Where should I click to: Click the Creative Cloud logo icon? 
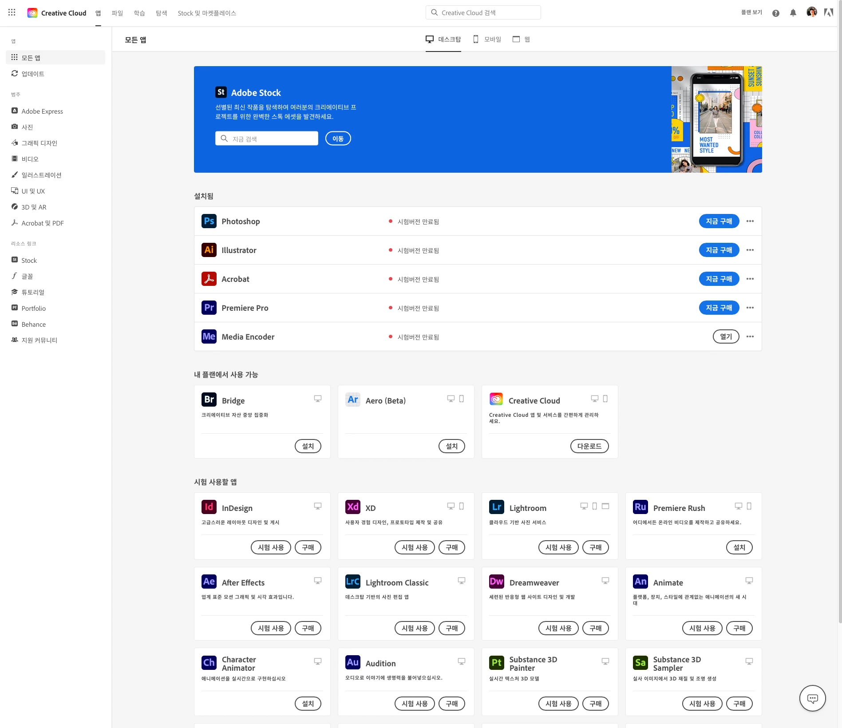click(32, 13)
